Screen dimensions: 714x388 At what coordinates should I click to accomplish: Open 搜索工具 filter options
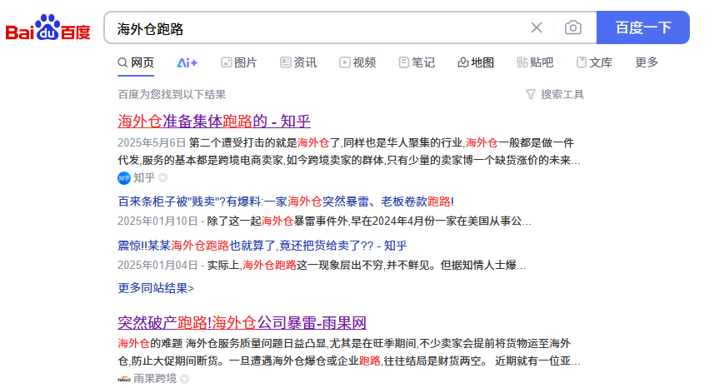pyautogui.click(x=555, y=94)
